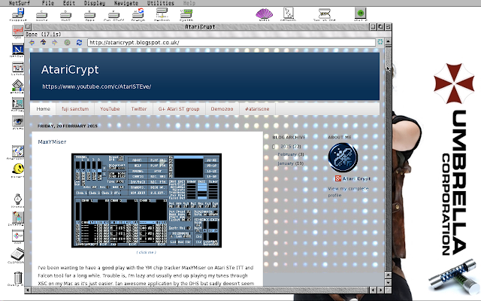Open the drive E Apps icon
Viewport: 481px width, 301px height.
tap(89, 15)
